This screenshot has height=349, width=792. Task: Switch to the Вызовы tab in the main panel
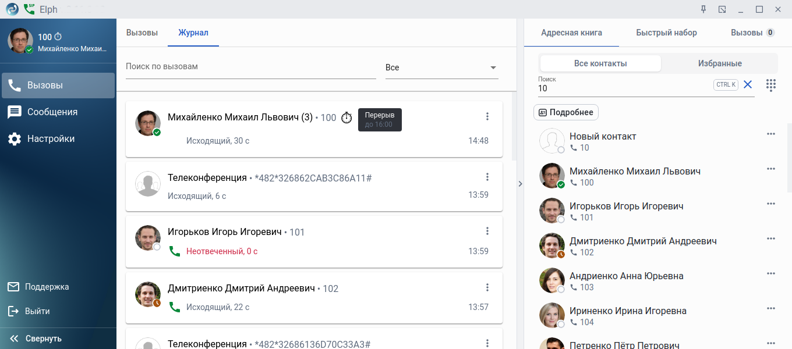click(142, 33)
